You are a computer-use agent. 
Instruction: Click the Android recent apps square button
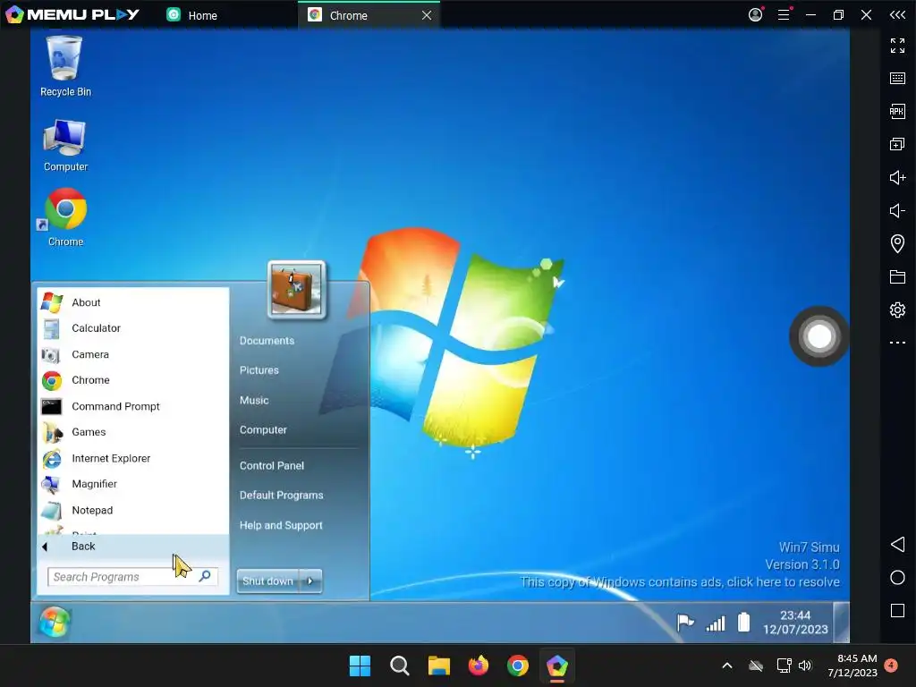point(897,610)
